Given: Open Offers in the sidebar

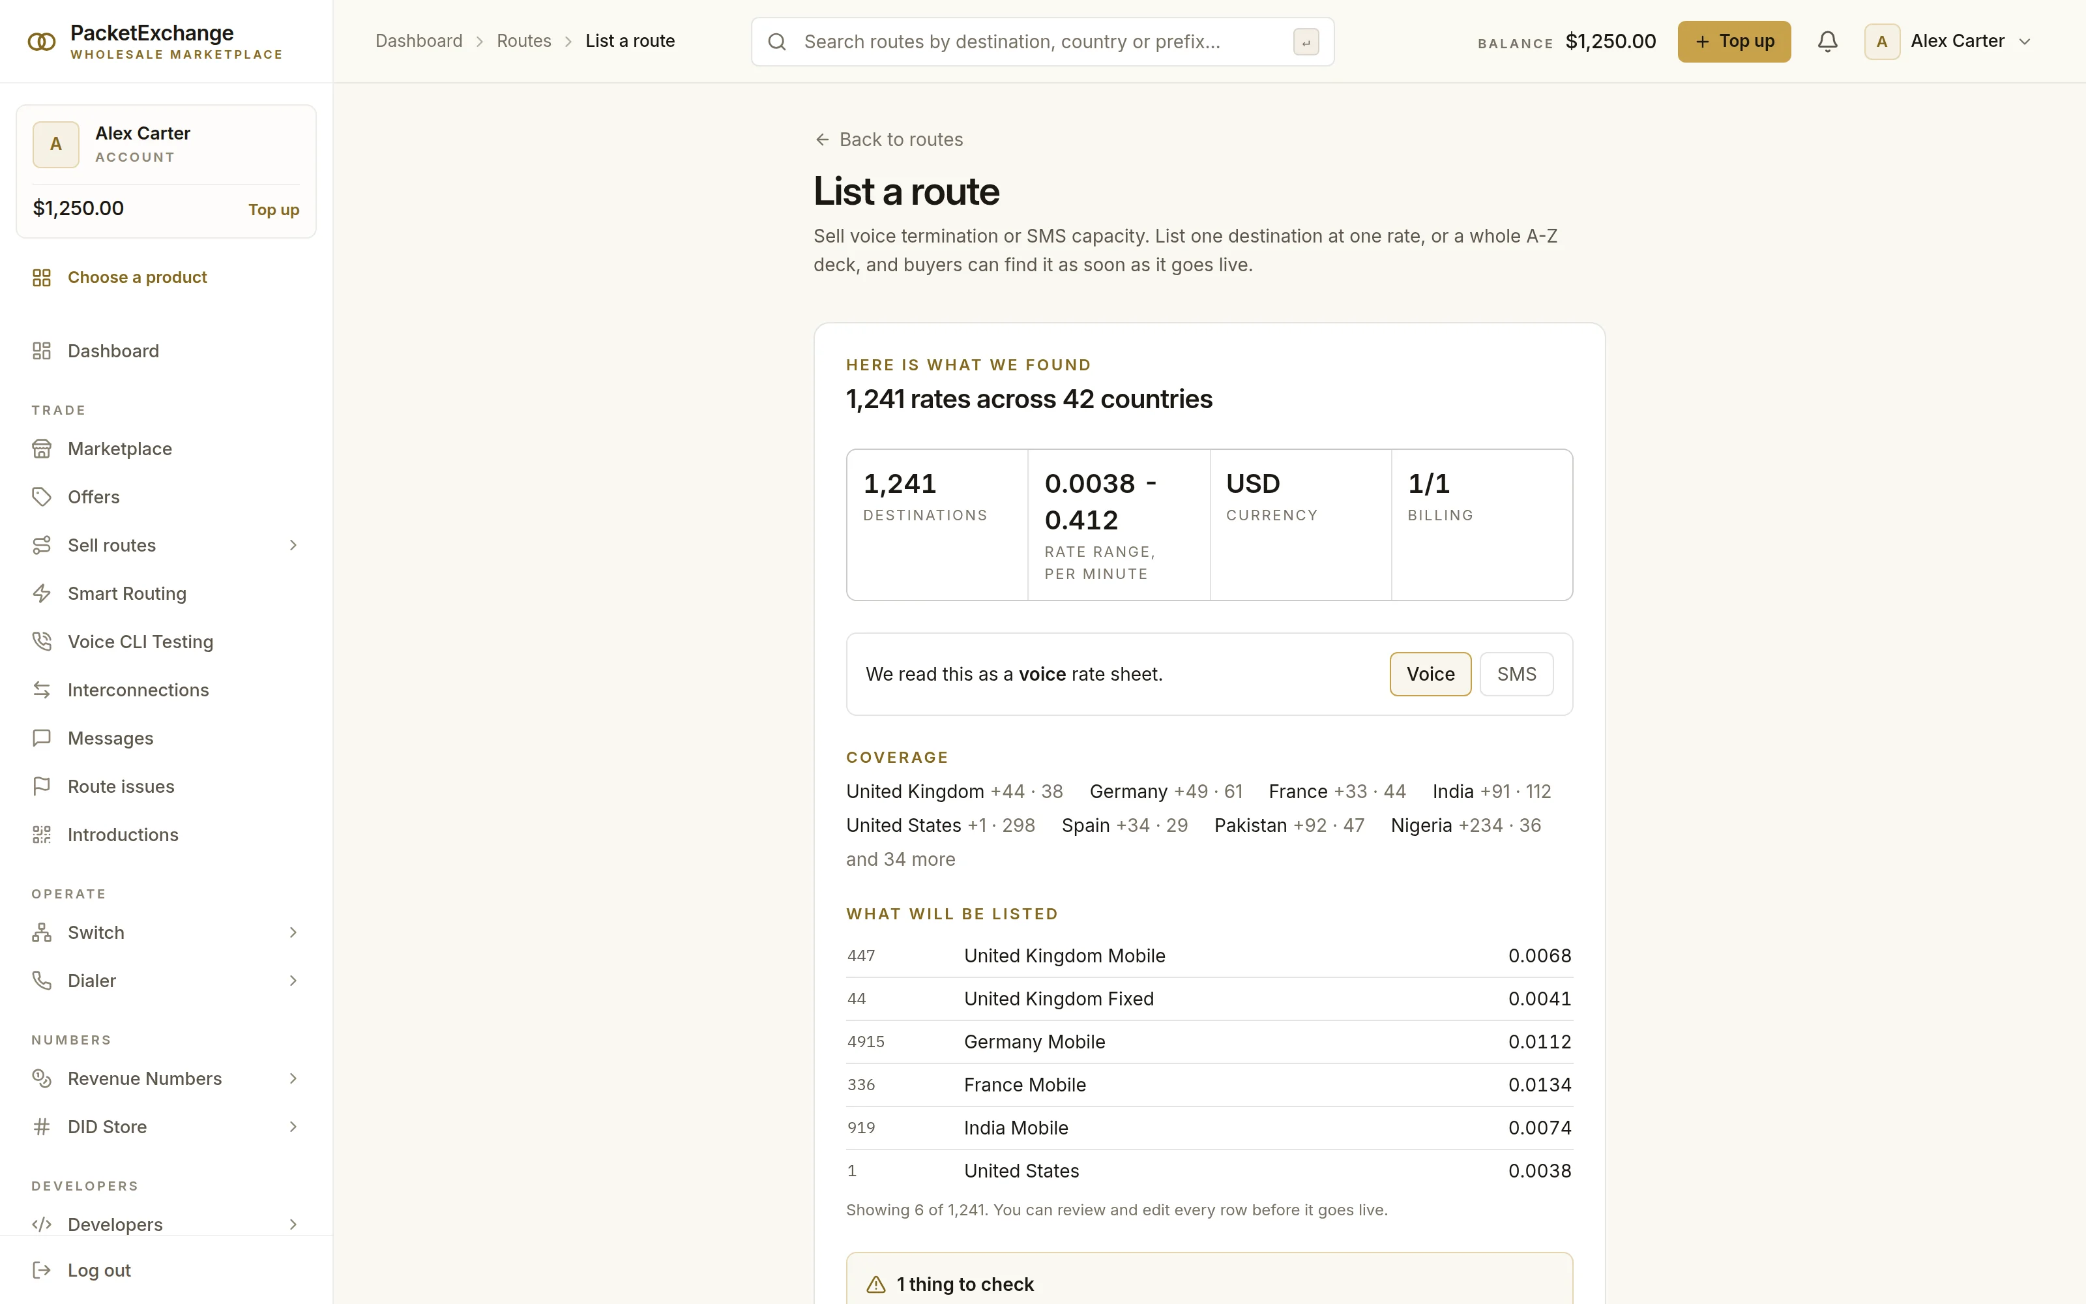Looking at the screenshot, I should 166,497.
